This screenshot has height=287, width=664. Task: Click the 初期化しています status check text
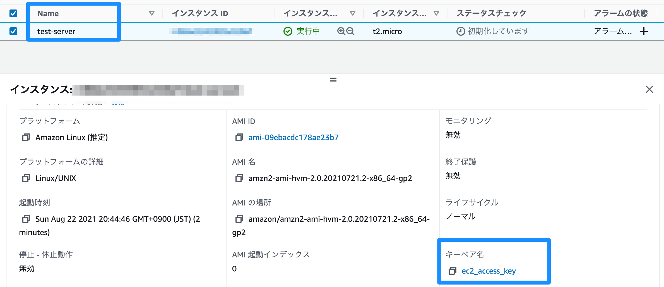coord(498,31)
